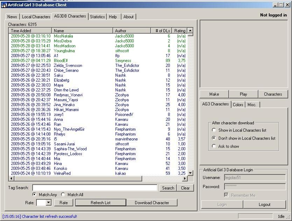Click the Idle status indicator
The height and width of the screenshot is (221, 292).
pyautogui.click(x=281, y=216)
